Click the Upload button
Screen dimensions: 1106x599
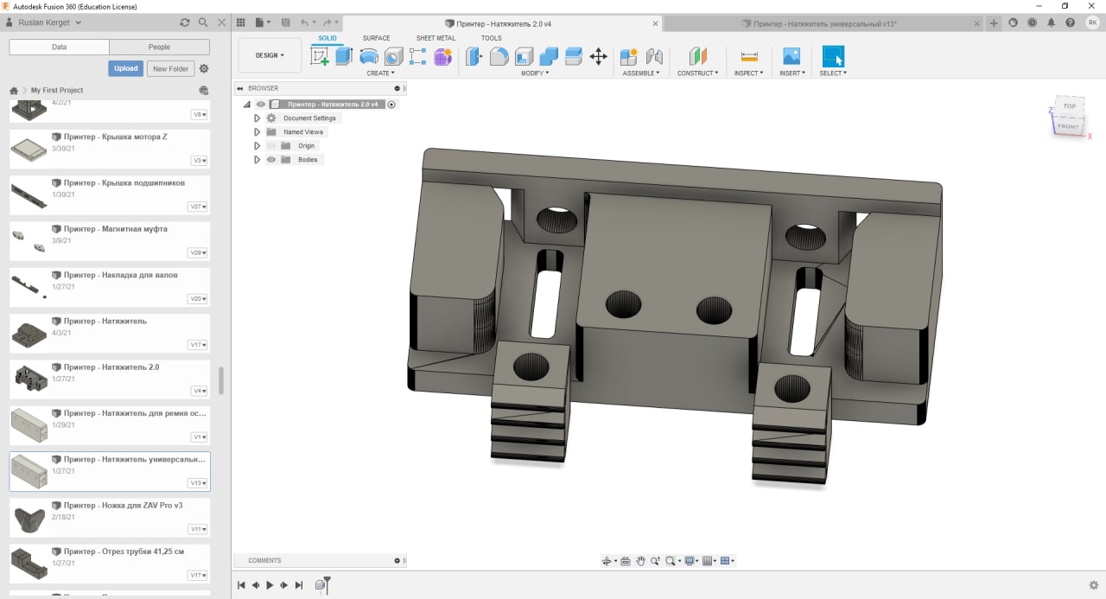pos(126,68)
